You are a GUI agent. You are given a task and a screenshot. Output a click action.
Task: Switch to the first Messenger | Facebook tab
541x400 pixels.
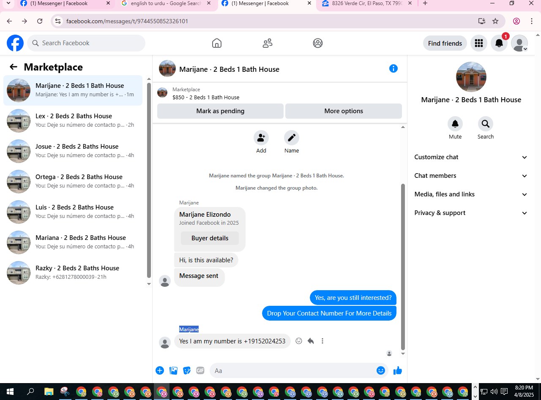pyautogui.click(x=66, y=3)
